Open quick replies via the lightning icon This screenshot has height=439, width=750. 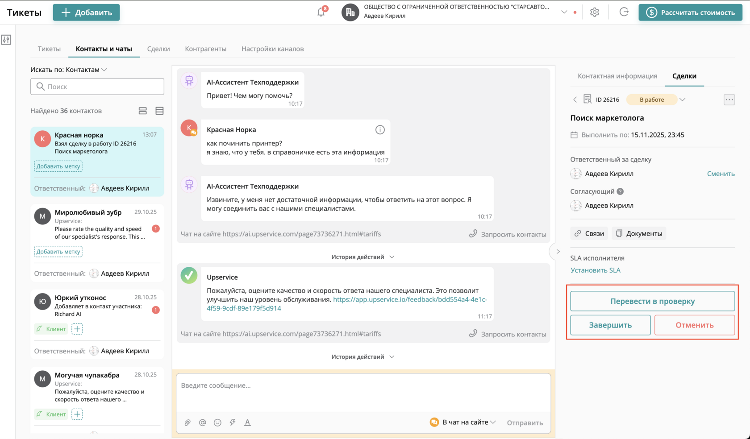232,422
